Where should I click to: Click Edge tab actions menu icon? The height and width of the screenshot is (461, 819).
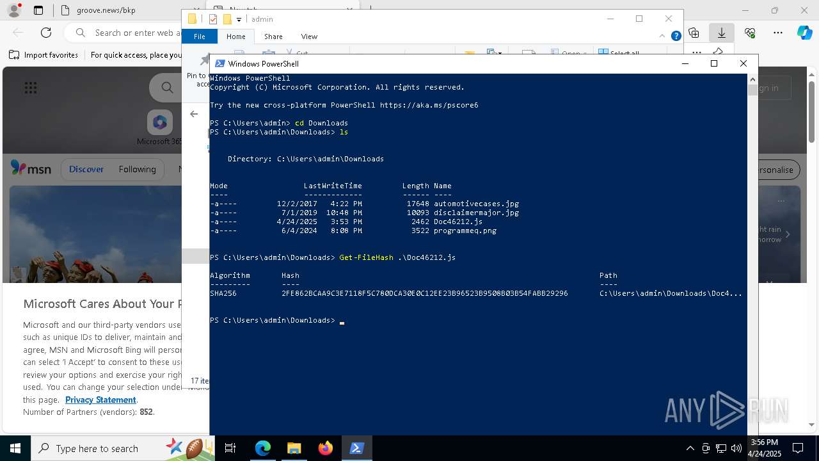[x=38, y=10]
